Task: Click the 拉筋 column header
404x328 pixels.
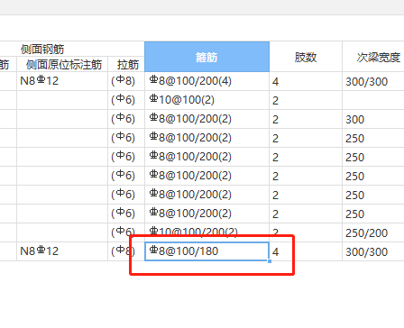Action: [126, 64]
